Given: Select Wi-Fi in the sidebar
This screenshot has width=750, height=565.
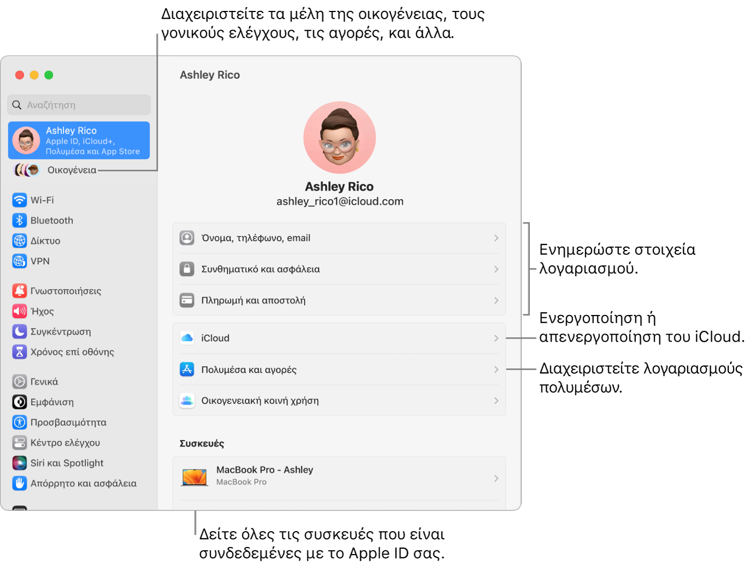Looking at the screenshot, I should [x=79, y=200].
